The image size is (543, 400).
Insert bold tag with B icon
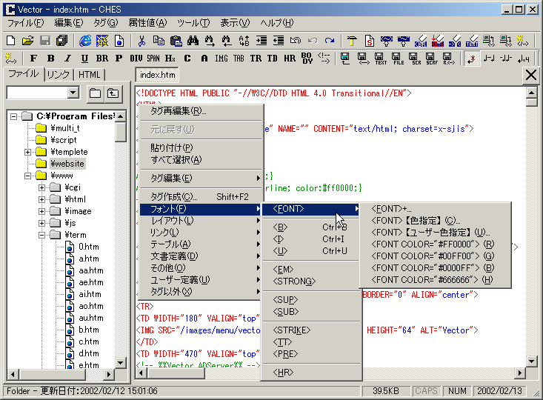51,59
